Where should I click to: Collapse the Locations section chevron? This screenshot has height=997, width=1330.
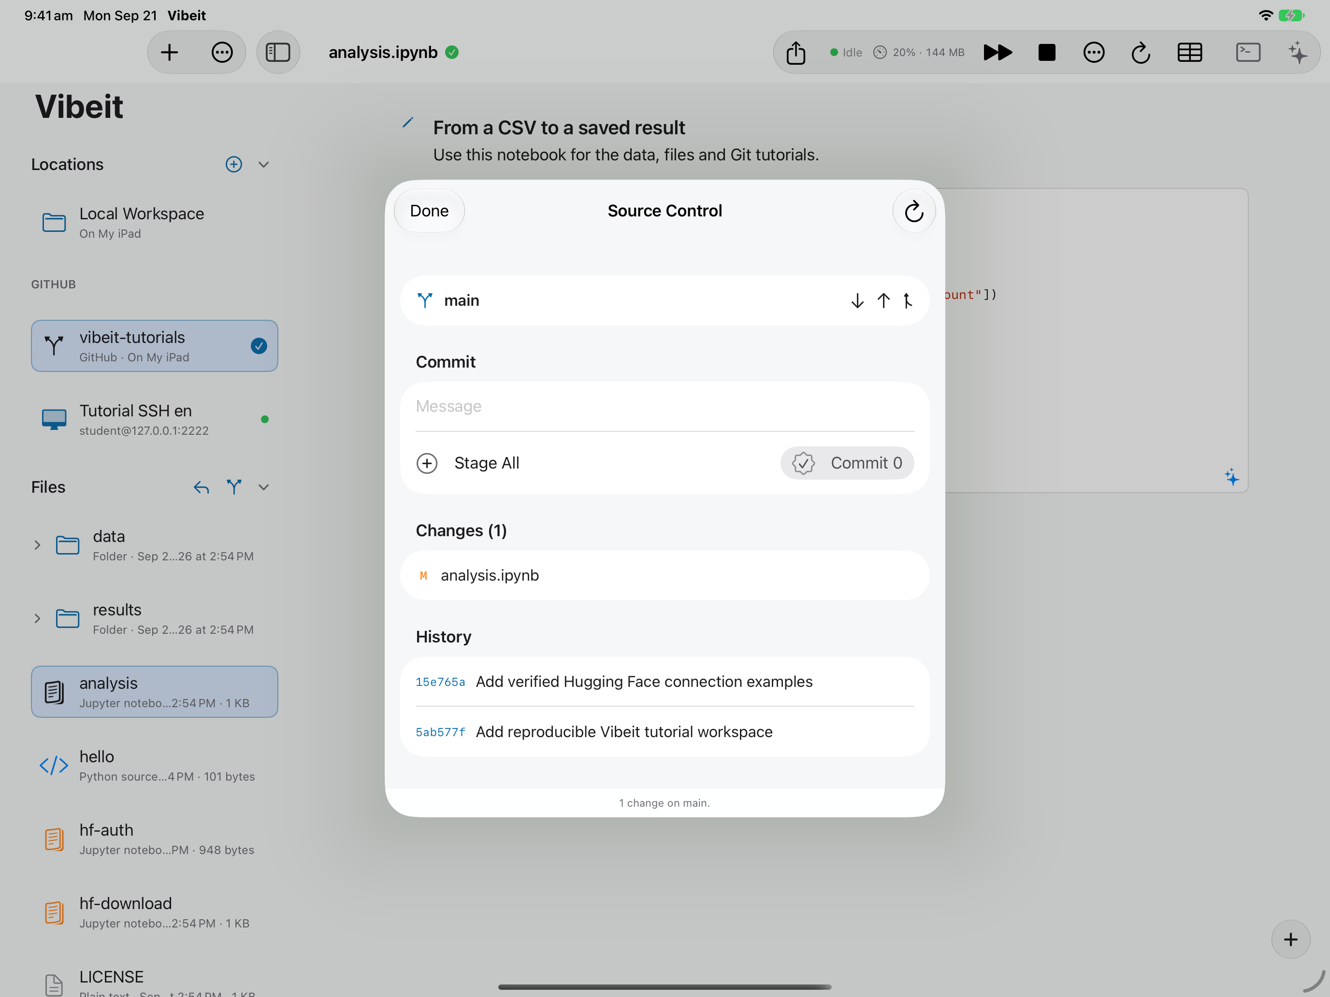coord(263,164)
